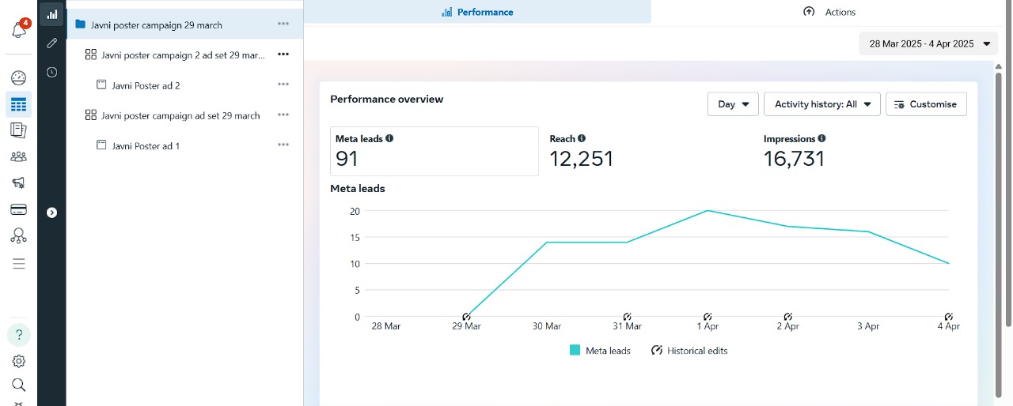
Task: Open the Audiences people icon
Action: [19, 156]
